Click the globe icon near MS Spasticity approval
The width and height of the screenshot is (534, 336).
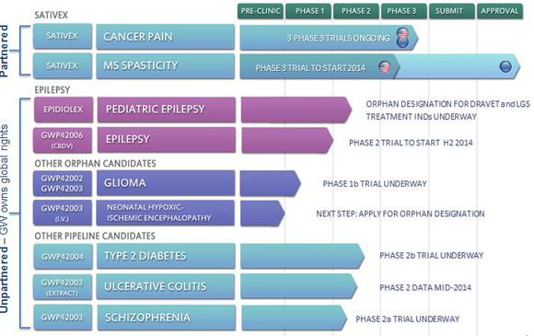(x=505, y=66)
